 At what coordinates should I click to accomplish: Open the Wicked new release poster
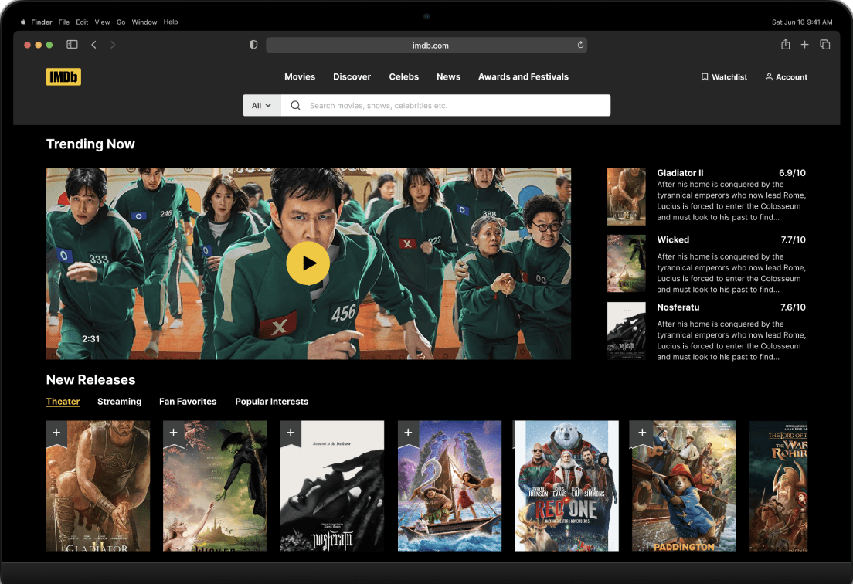coord(215,486)
